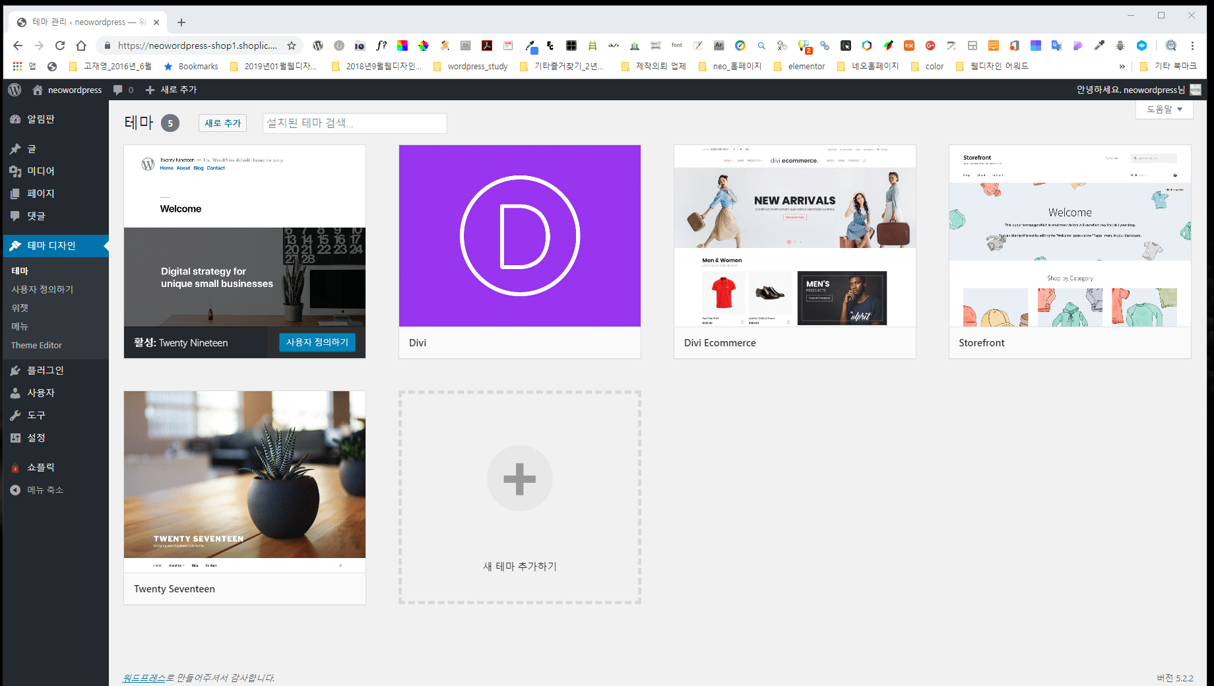The width and height of the screenshot is (1214, 686).
Task: Click the browser reload icon
Action: coord(60,46)
